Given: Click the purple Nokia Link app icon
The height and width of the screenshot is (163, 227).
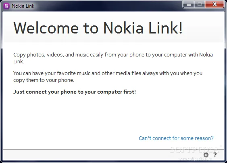Looking at the screenshot, I should tap(6, 6).
